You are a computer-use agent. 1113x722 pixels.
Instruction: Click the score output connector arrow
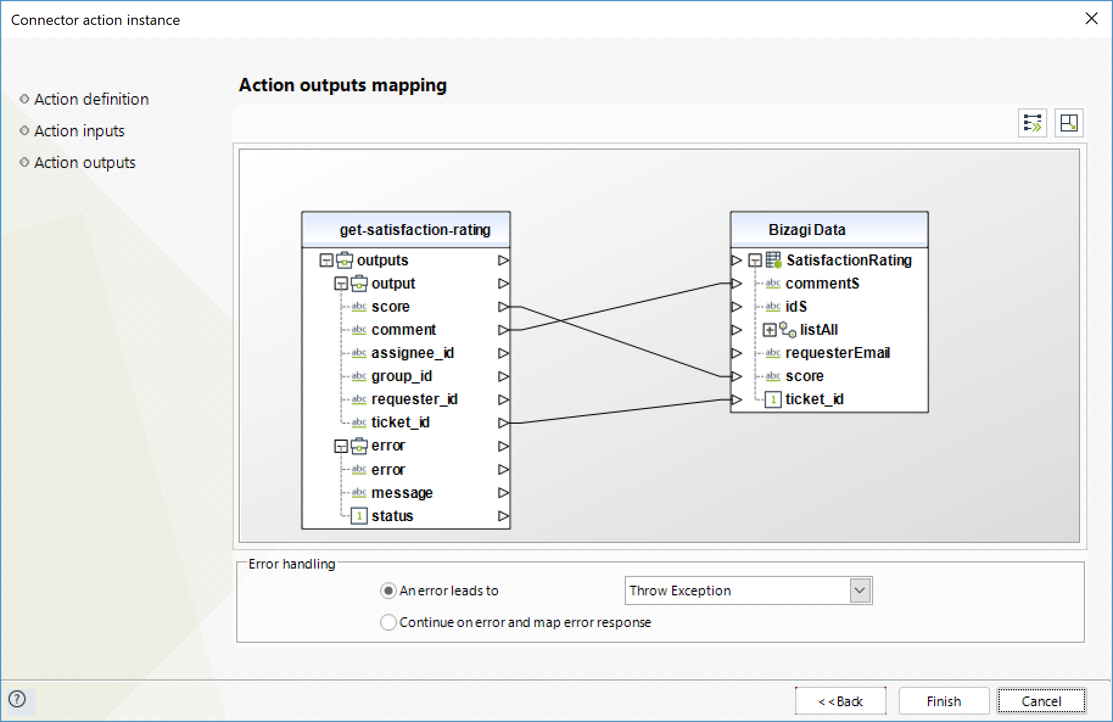coord(504,307)
